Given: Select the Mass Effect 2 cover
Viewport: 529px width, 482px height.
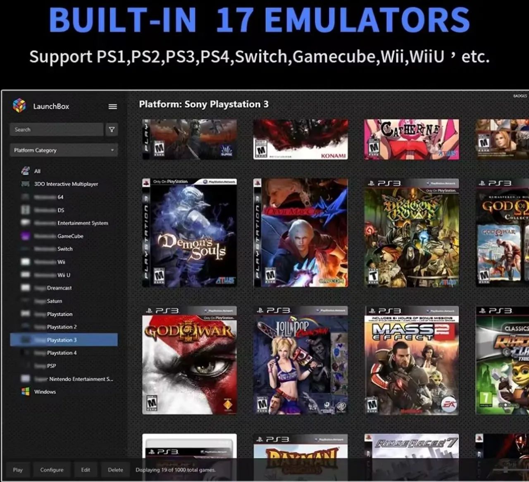Looking at the screenshot, I should 412,360.
